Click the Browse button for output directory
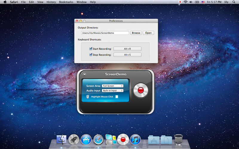239x149 pixels. coord(136,33)
